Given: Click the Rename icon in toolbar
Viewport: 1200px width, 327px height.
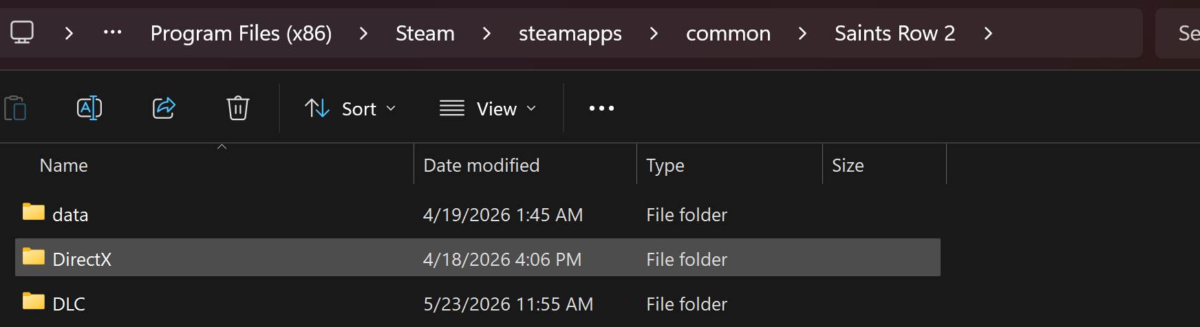Looking at the screenshot, I should point(89,108).
